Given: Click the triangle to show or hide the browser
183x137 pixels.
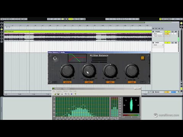Looking at the screenshot, I should tap(2, 23).
